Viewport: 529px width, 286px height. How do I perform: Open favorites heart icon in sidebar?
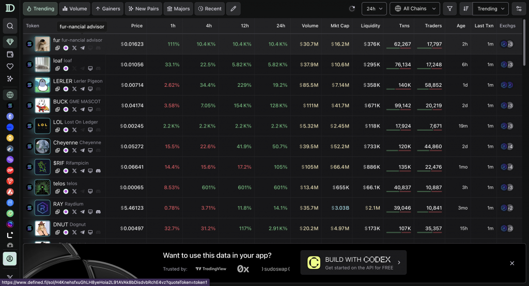point(10,67)
